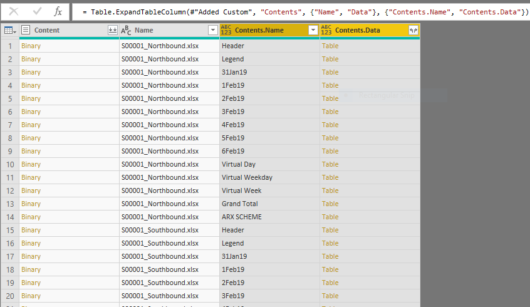Select cell 1Feb19 in row 4
This screenshot has height=307, width=530.
[x=269, y=85]
